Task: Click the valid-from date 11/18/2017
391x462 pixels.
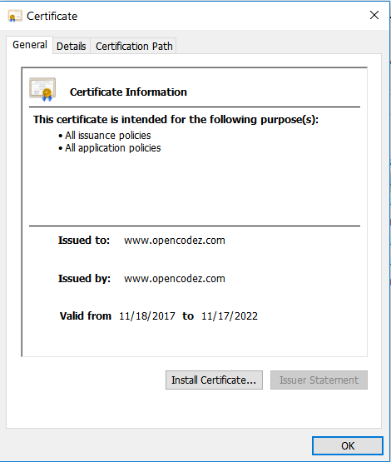Action: 147,316
